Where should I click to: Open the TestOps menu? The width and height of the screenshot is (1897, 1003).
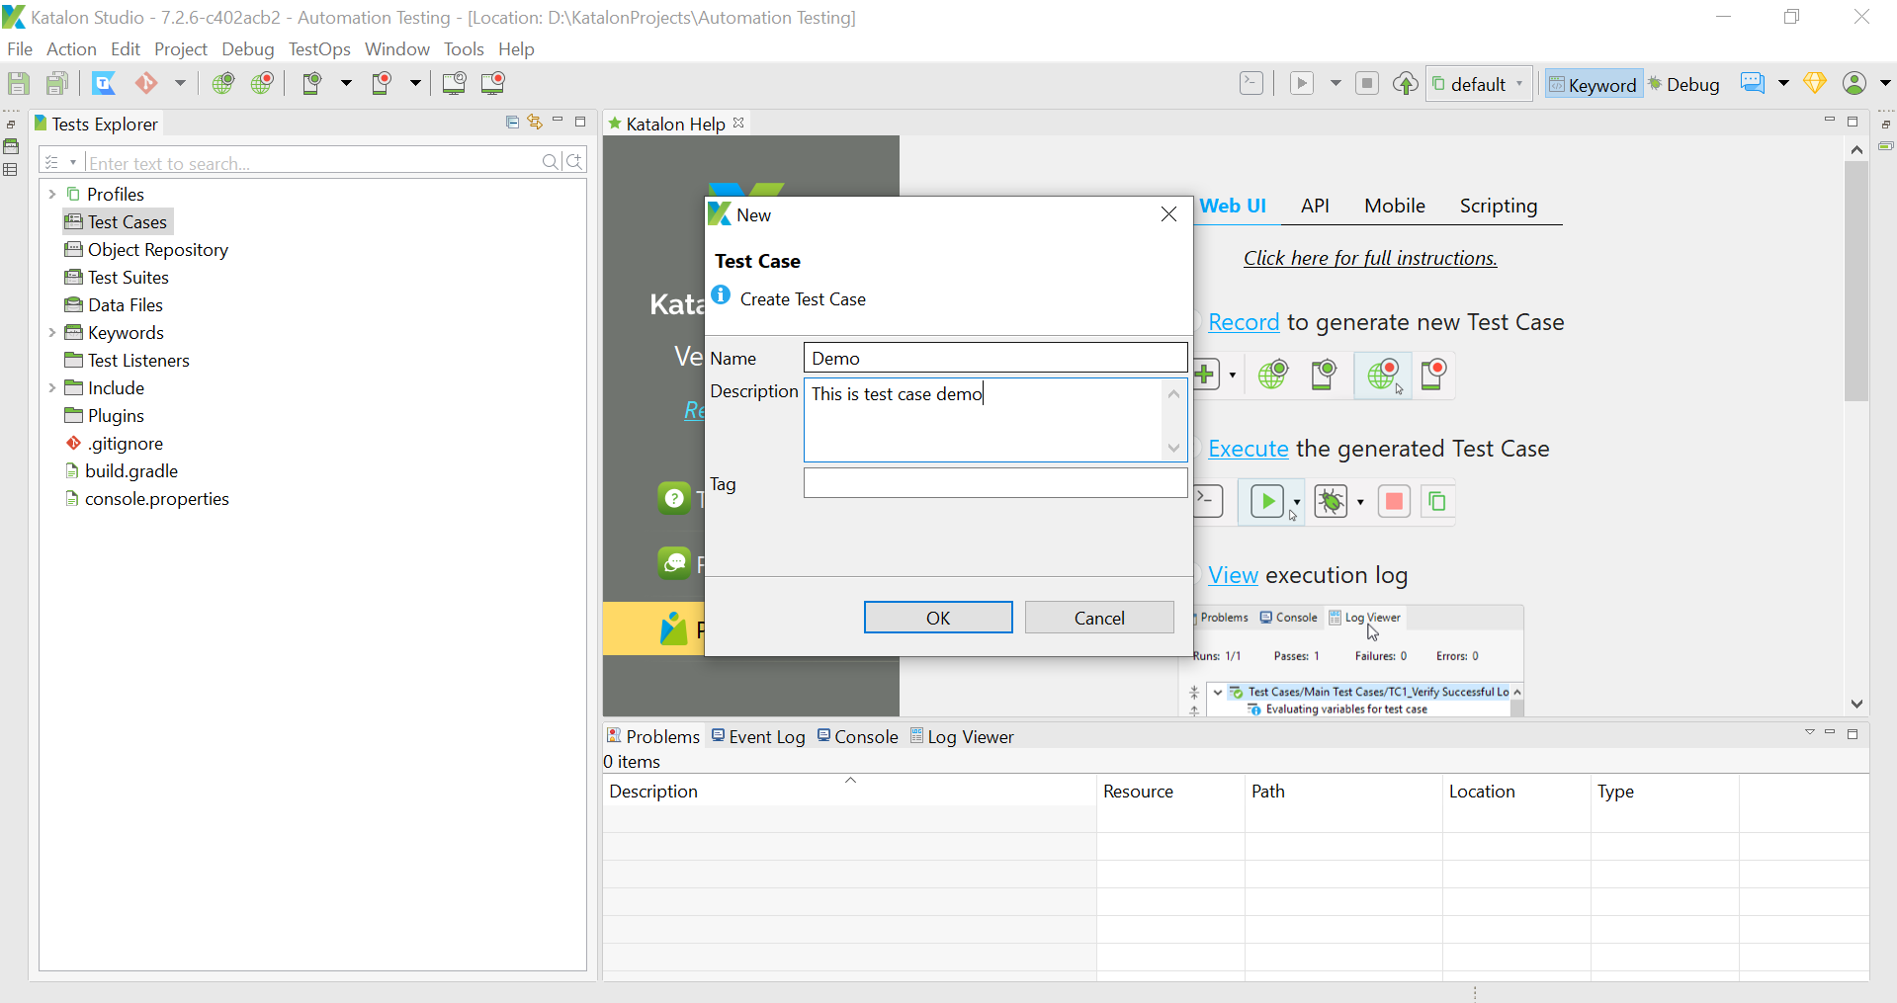click(319, 49)
